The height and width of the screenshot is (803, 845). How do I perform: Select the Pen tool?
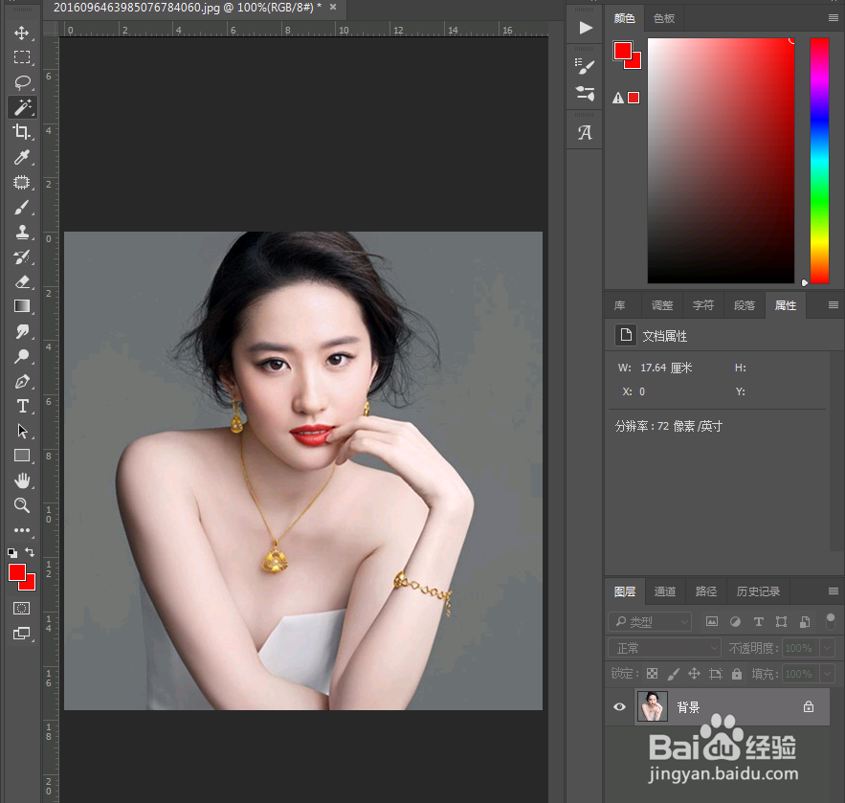pyautogui.click(x=22, y=382)
